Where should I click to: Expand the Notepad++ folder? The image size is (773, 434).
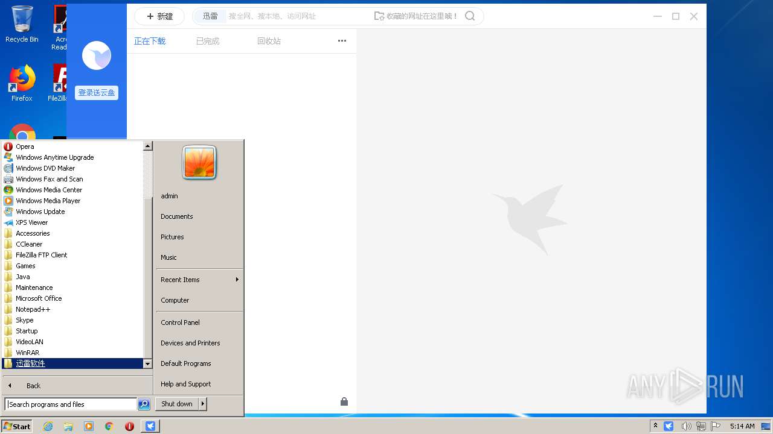[x=72, y=309]
